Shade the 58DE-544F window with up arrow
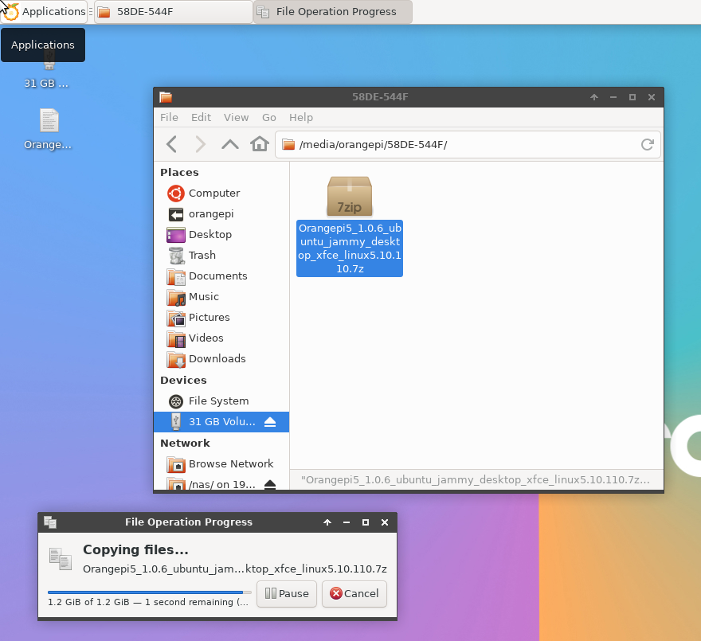 (x=593, y=97)
